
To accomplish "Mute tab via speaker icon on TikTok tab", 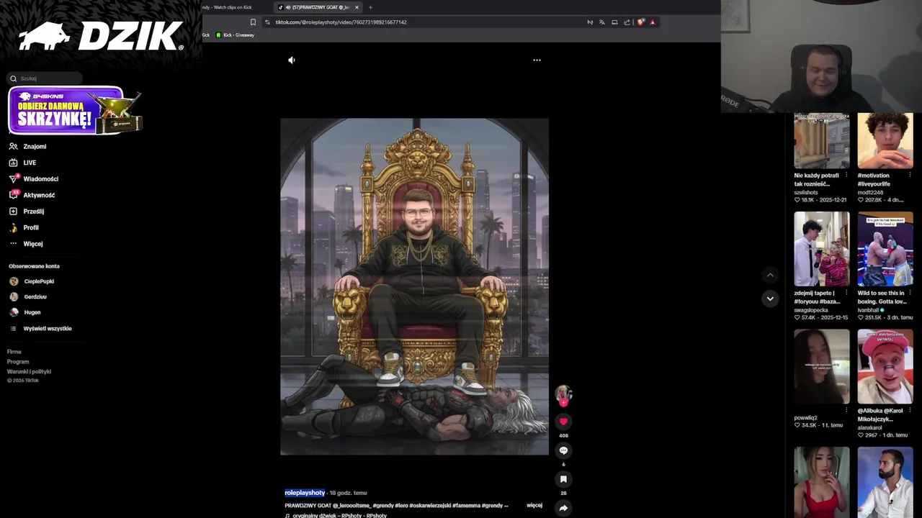I will click(288, 7).
